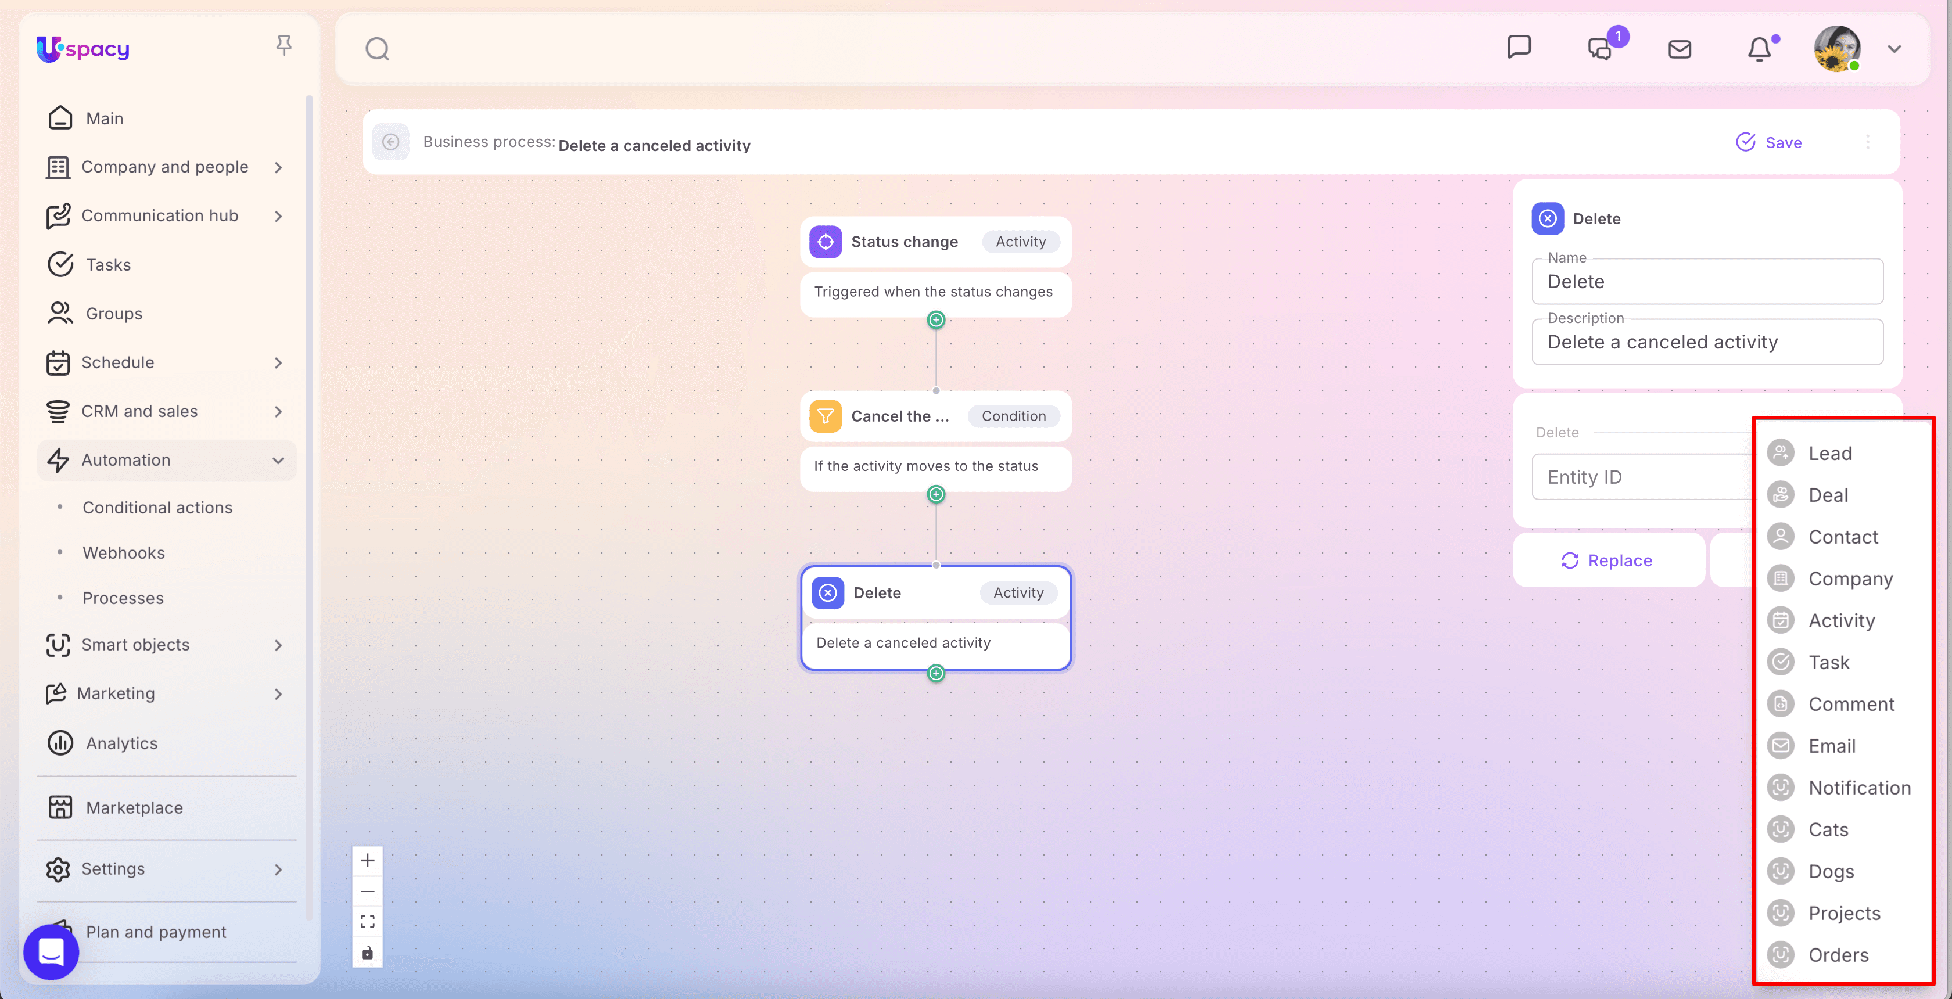
Task: Click the back arrow beside Business process
Action: (x=391, y=142)
